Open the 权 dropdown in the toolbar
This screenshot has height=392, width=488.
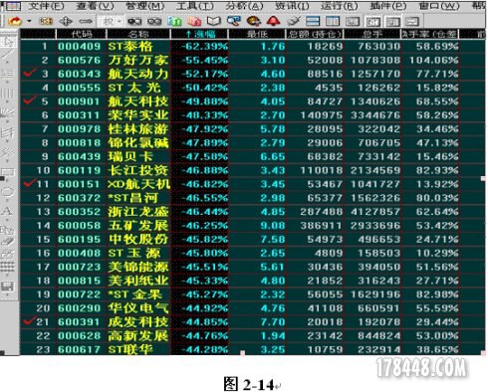tap(111, 22)
